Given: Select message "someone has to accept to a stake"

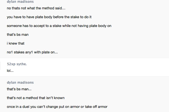Looking at the screenshot, I should tap(59, 26).
